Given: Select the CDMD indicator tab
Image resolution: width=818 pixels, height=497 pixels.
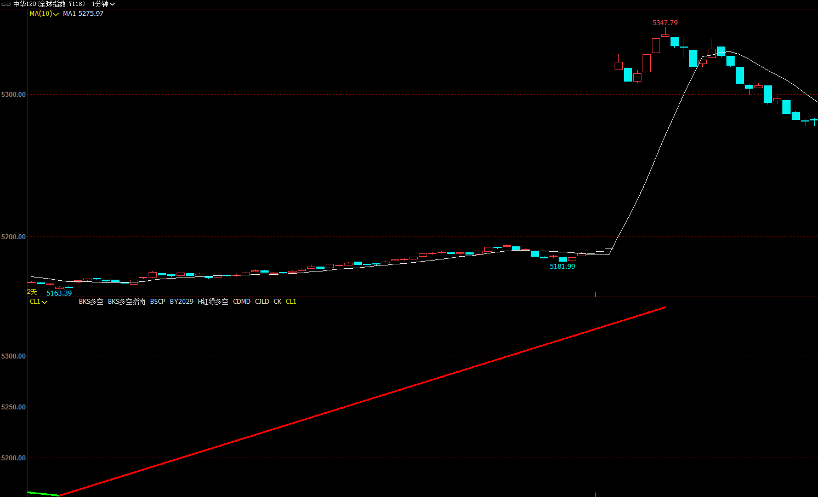Looking at the screenshot, I should (242, 302).
